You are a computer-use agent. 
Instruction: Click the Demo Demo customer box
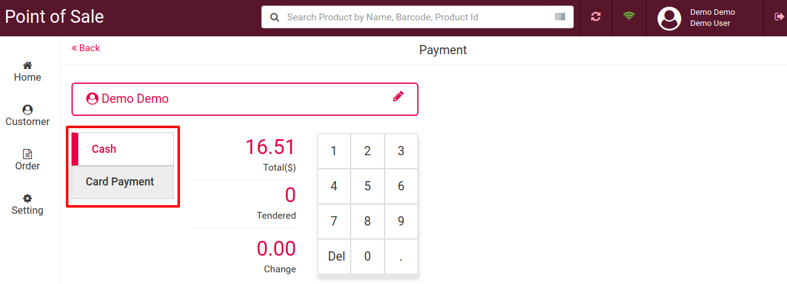pyautogui.click(x=245, y=99)
